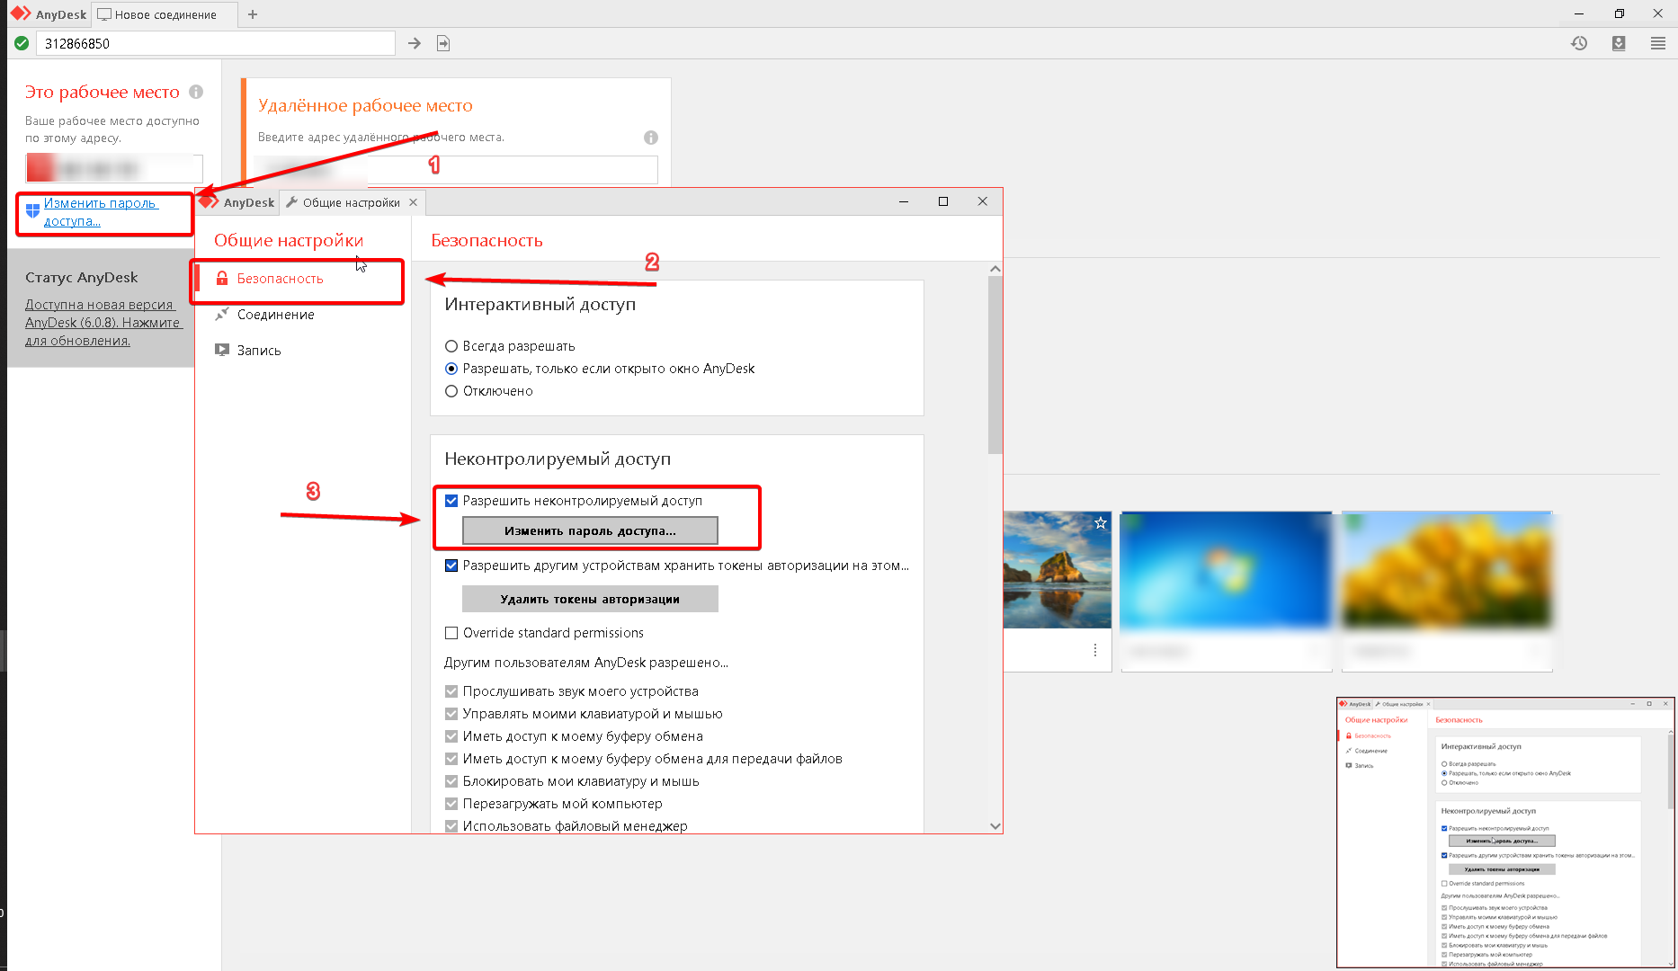Open the blue Windows desktop thumbnail
Viewport: 1678px width, 971px height.
pos(1226,570)
